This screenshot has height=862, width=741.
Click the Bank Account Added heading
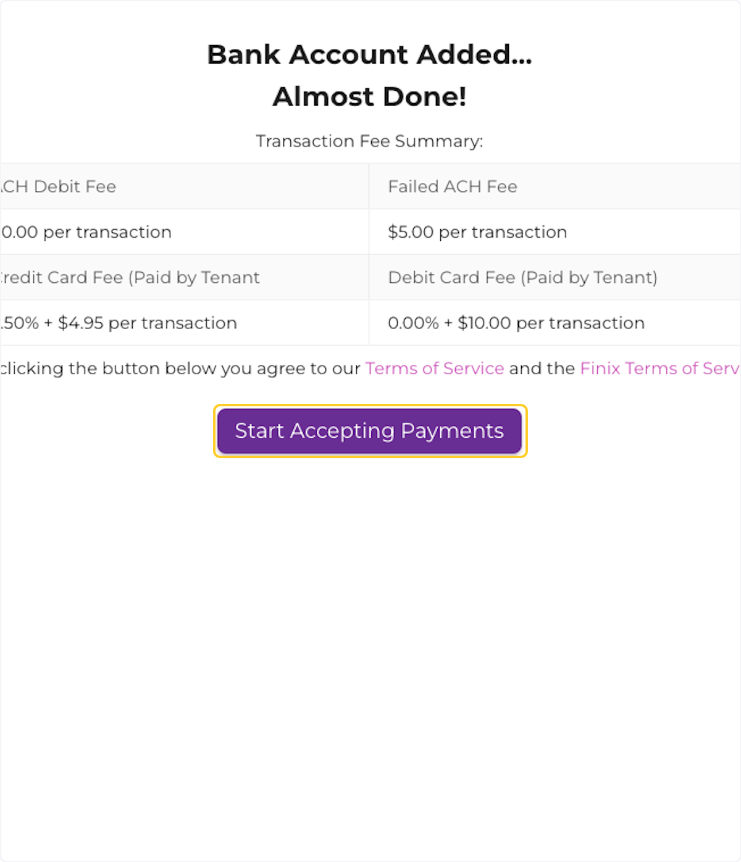tap(369, 54)
